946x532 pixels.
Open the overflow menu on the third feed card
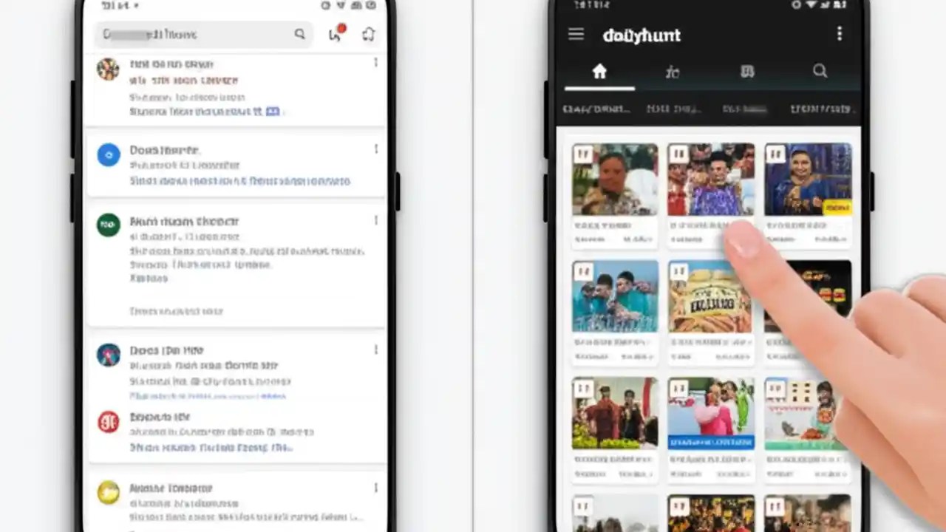click(x=375, y=221)
